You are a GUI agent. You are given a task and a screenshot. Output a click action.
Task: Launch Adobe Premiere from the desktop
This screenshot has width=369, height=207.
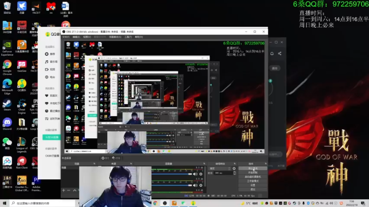click(x=36, y=184)
